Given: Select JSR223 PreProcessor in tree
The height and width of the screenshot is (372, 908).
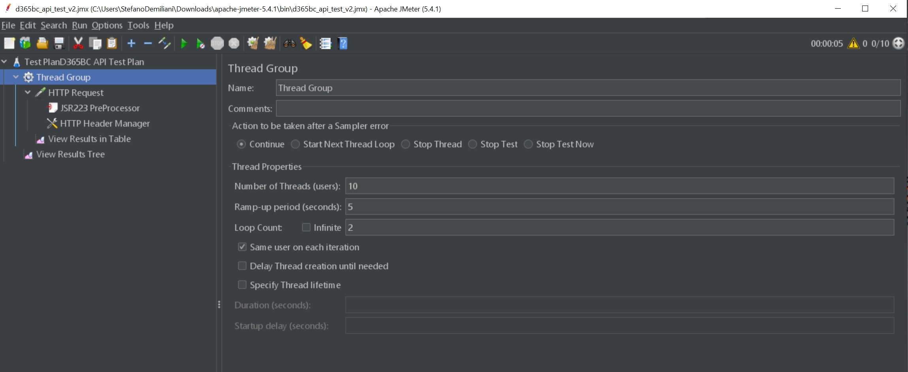Looking at the screenshot, I should [x=100, y=108].
